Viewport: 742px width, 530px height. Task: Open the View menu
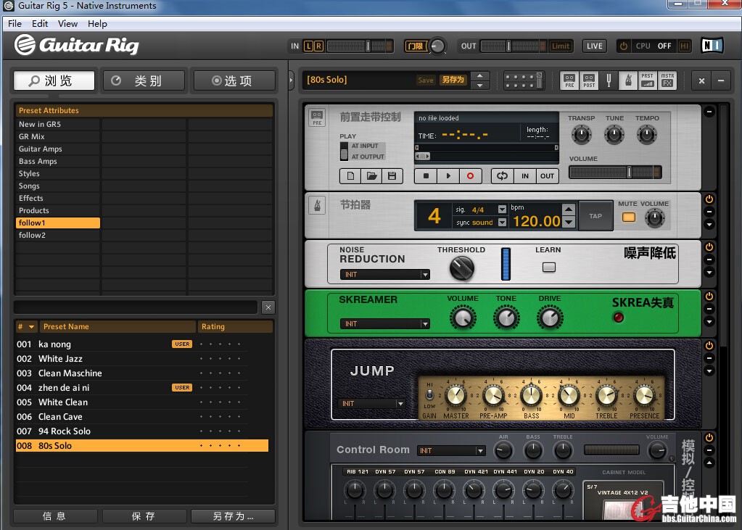coord(67,24)
